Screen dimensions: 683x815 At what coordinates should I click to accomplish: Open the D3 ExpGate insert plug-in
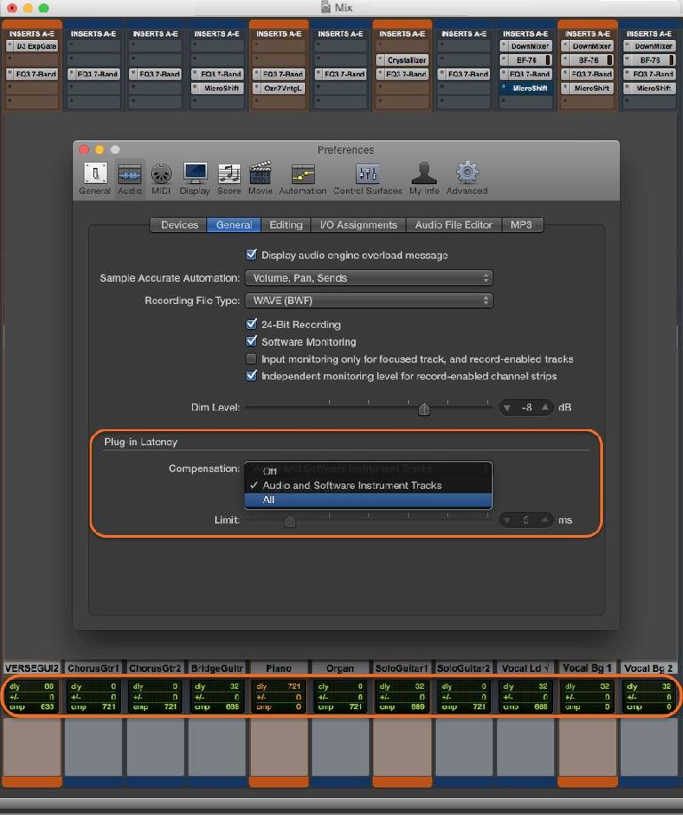tap(32, 46)
